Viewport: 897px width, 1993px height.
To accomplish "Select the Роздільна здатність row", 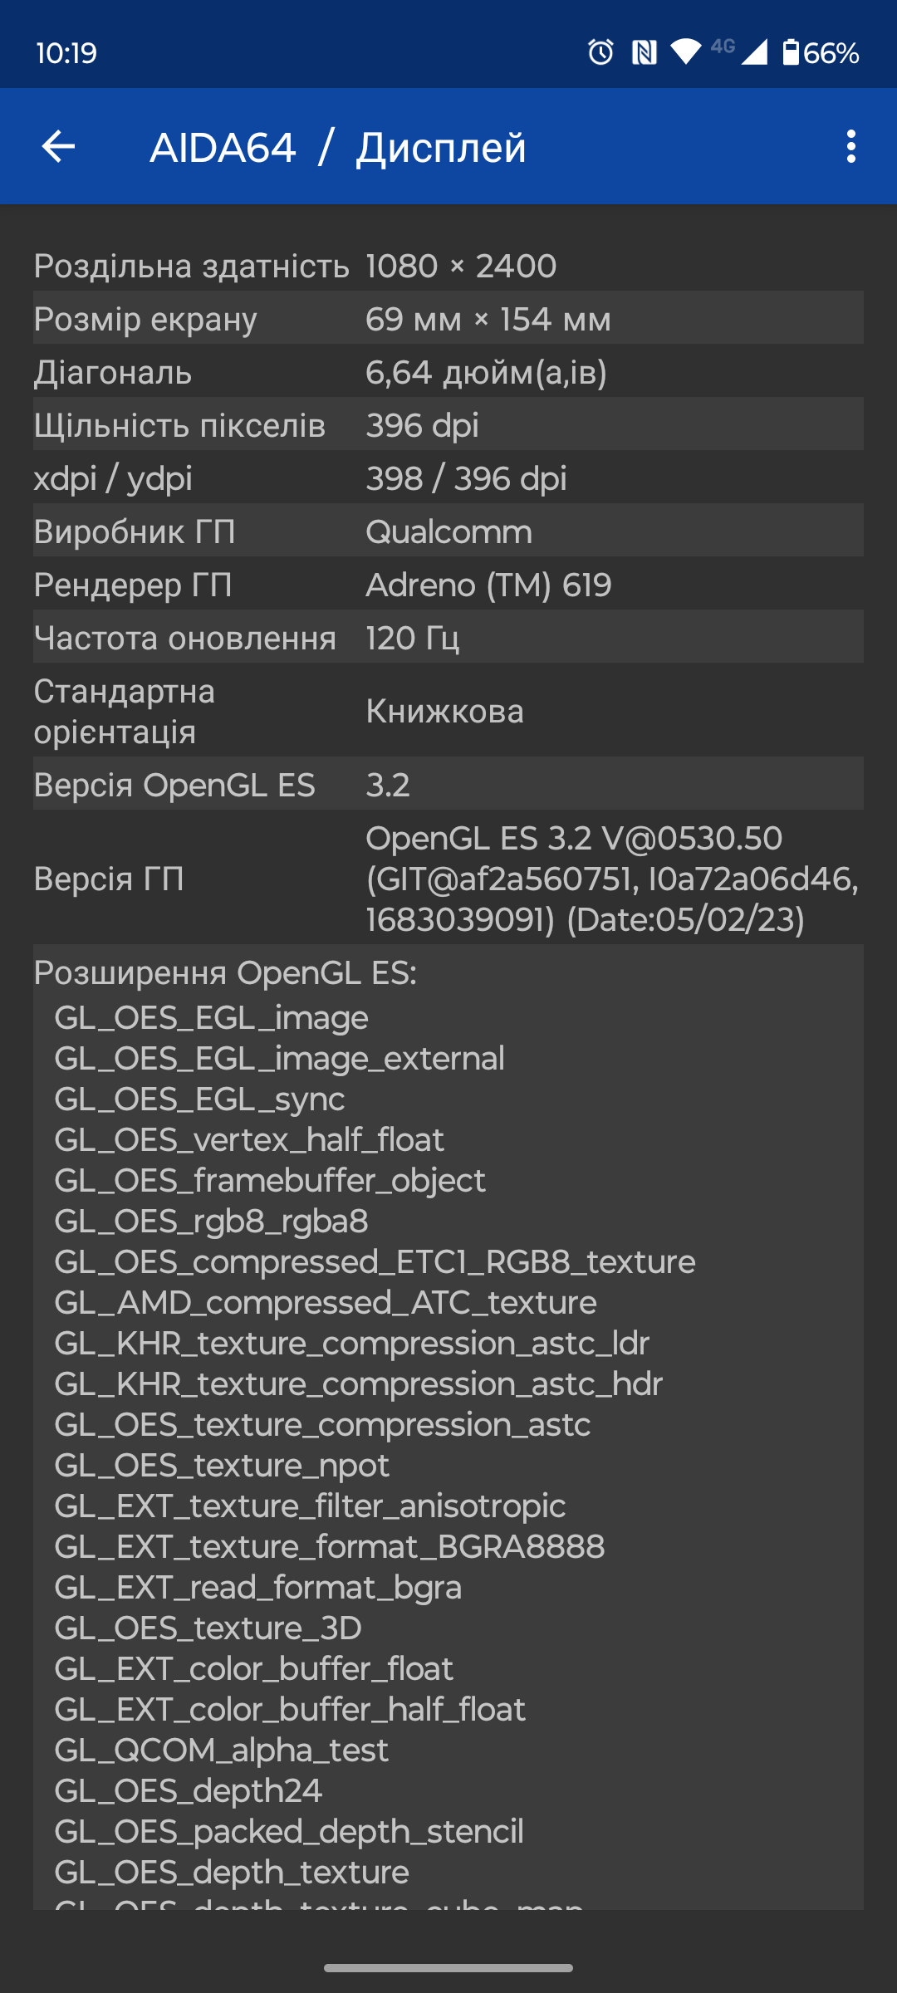I will (x=448, y=266).
